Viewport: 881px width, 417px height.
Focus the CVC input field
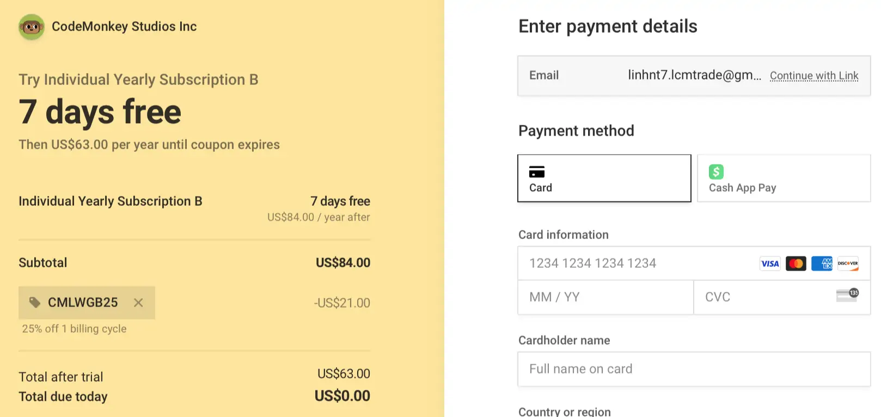point(782,297)
